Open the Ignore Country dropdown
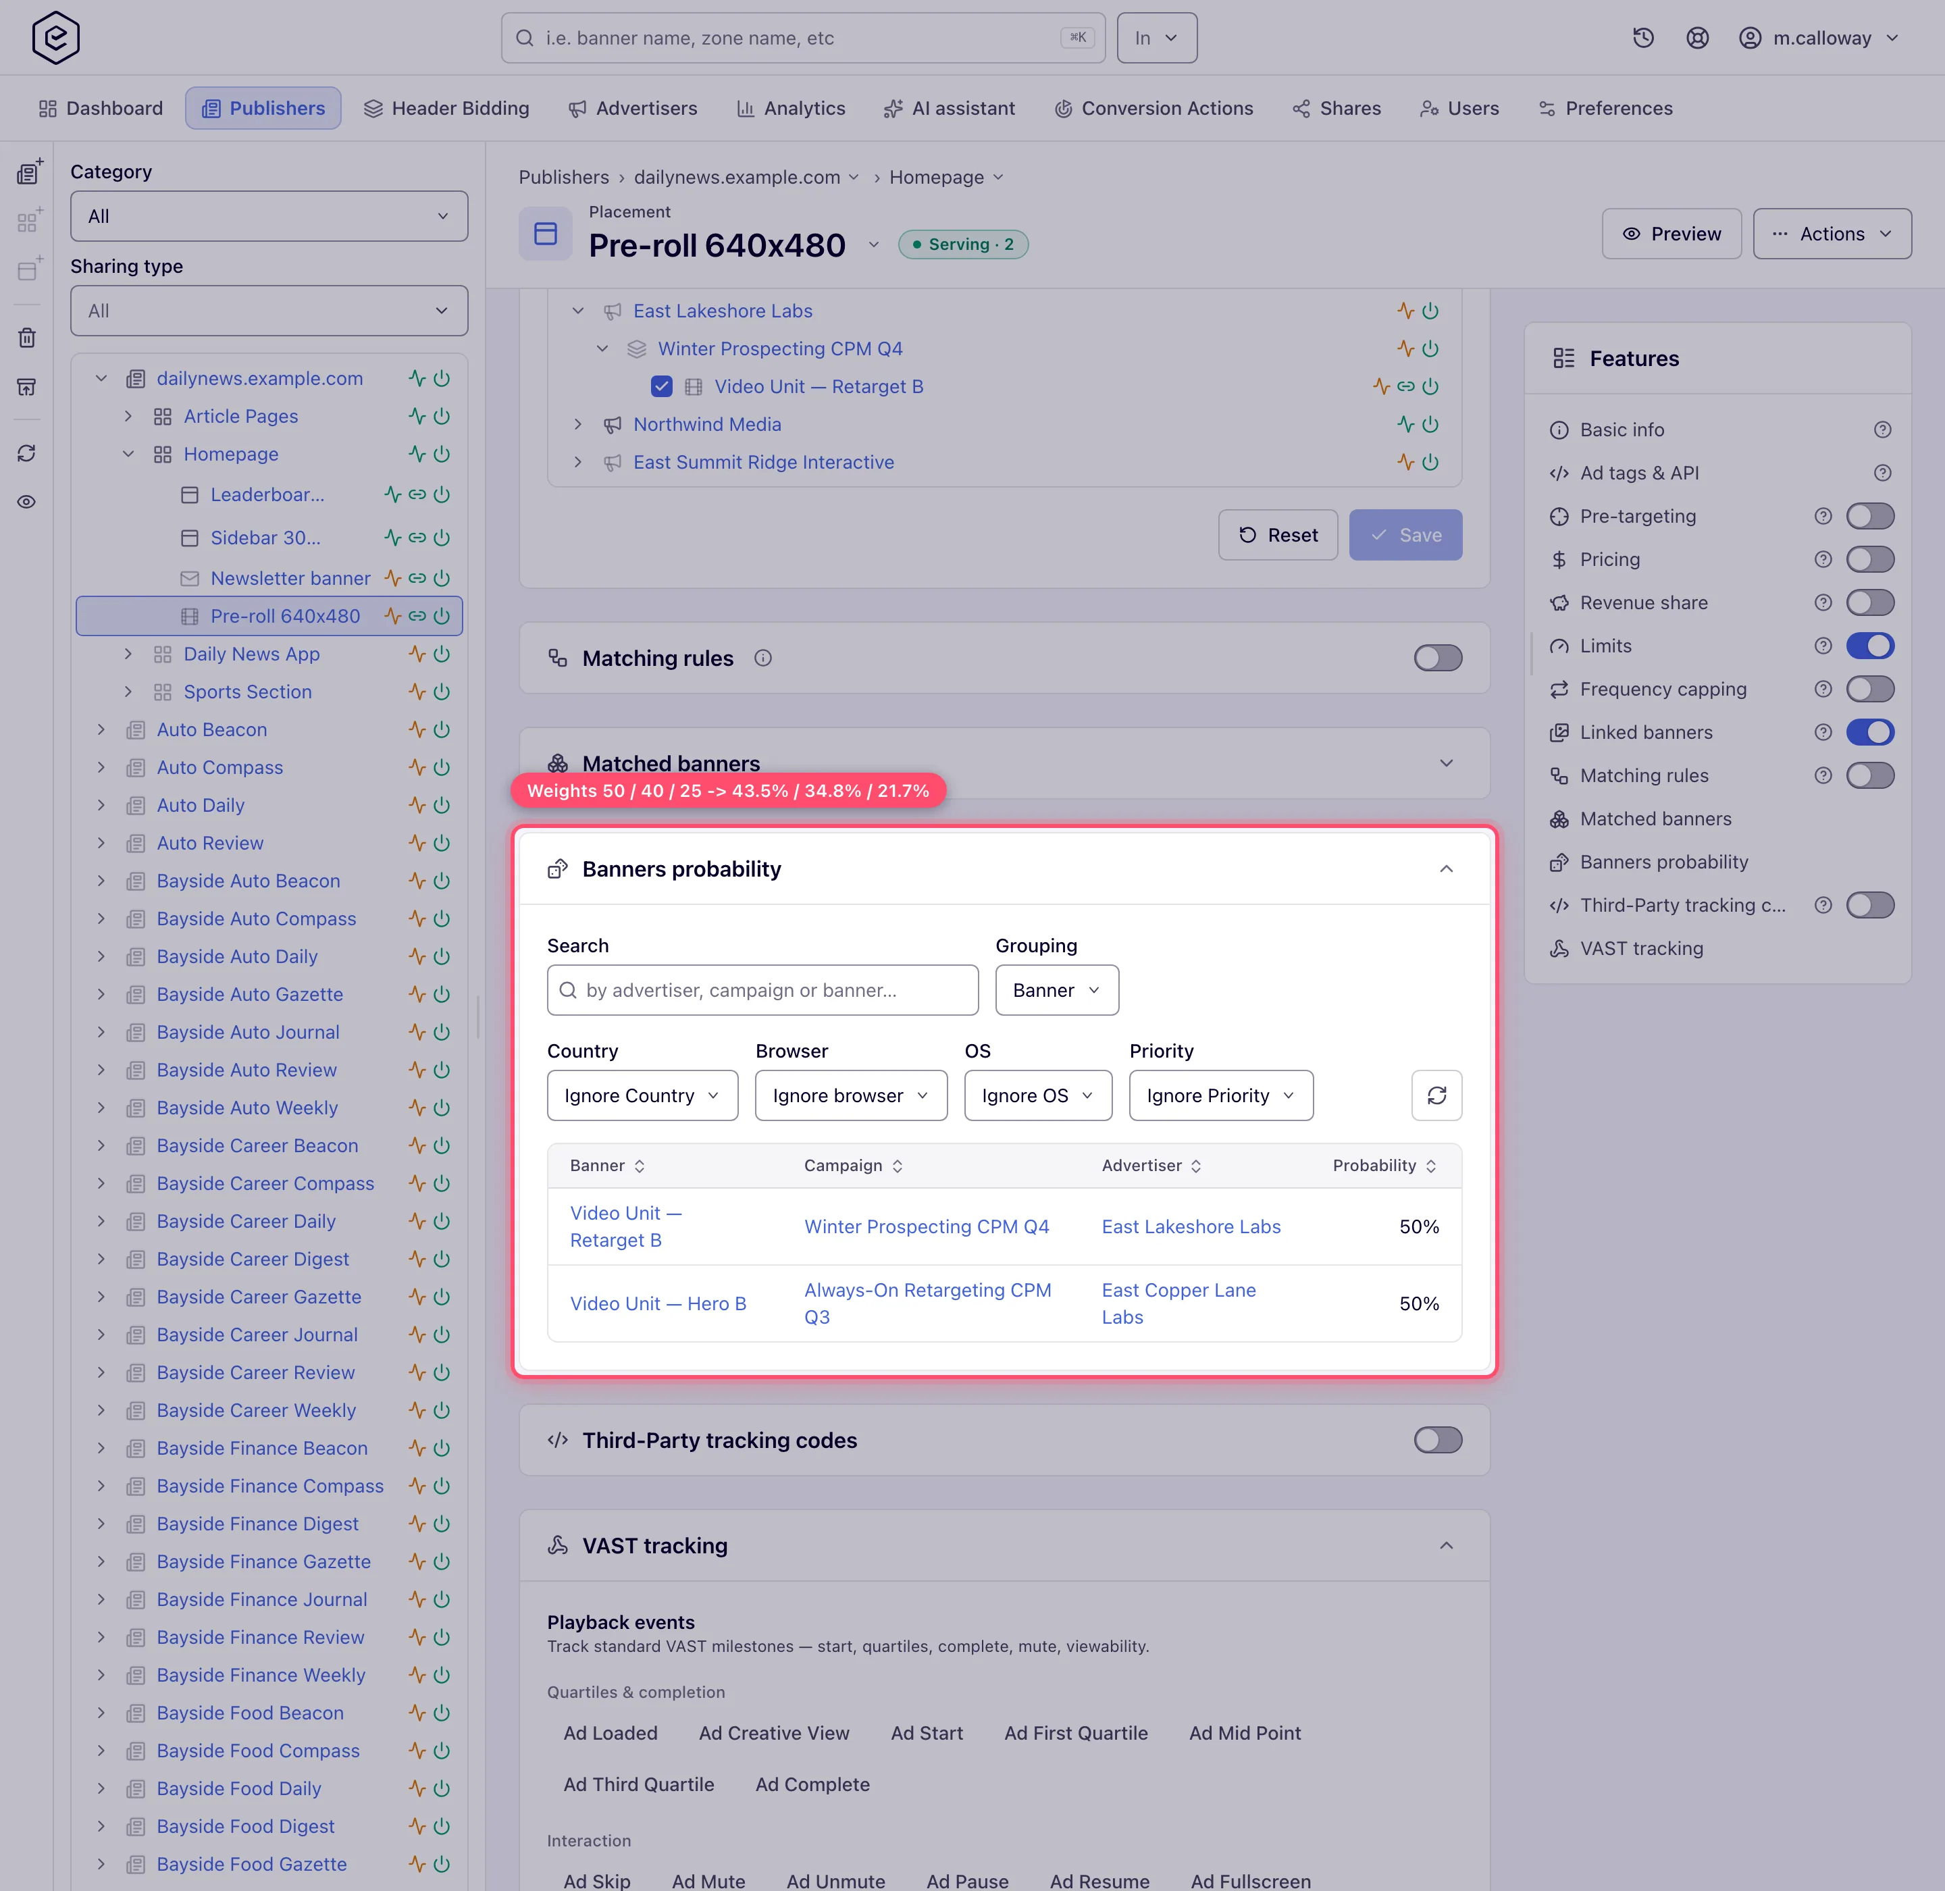 [642, 1095]
